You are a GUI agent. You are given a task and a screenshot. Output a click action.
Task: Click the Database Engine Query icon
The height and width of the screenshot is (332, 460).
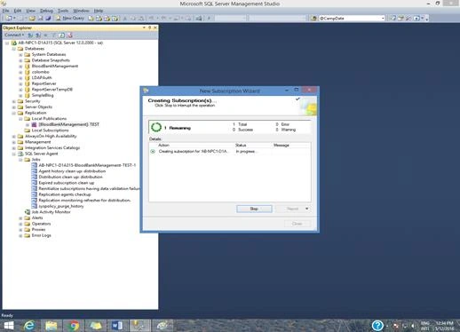click(x=91, y=19)
